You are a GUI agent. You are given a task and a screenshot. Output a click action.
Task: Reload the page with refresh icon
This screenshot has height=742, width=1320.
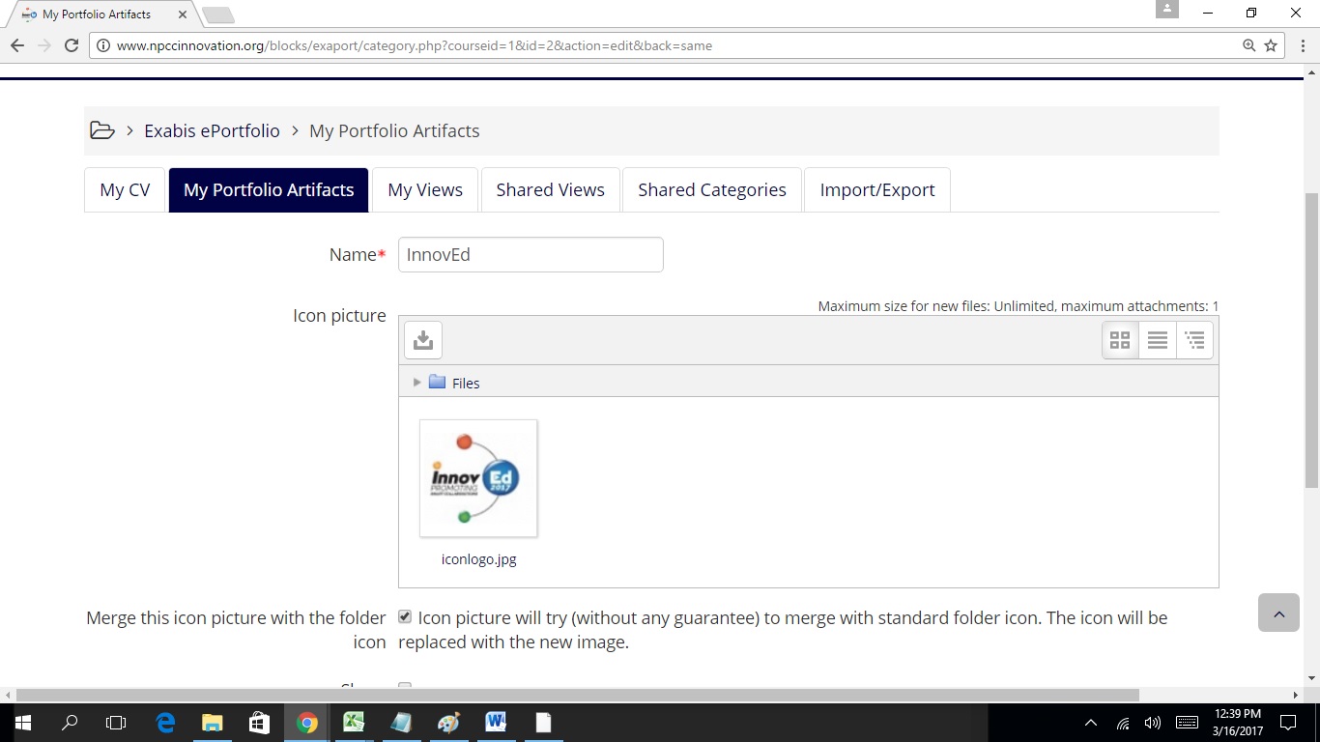click(x=71, y=45)
